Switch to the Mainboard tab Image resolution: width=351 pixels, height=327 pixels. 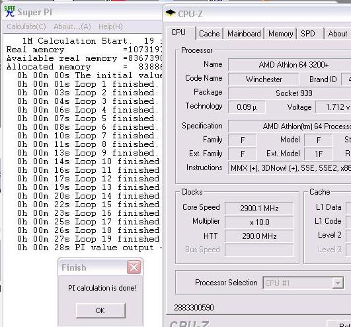pos(244,34)
